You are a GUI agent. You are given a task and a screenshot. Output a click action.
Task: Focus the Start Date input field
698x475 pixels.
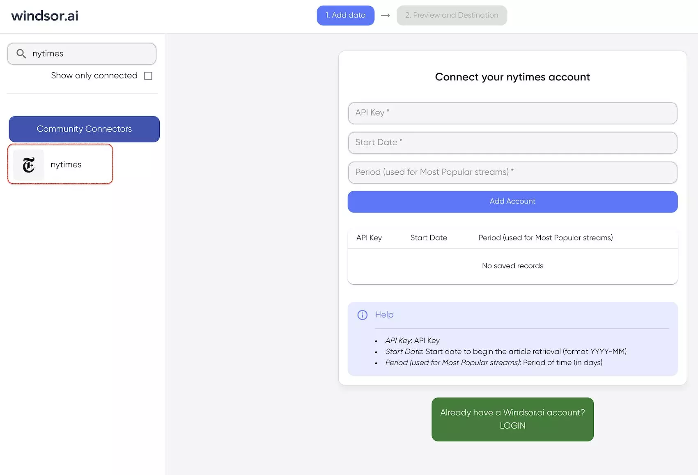(x=512, y=143)
